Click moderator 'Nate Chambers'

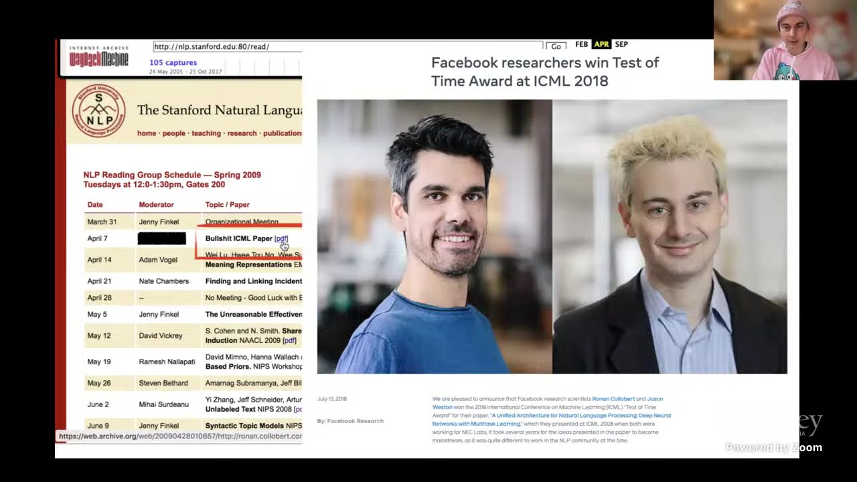(163, 281)
